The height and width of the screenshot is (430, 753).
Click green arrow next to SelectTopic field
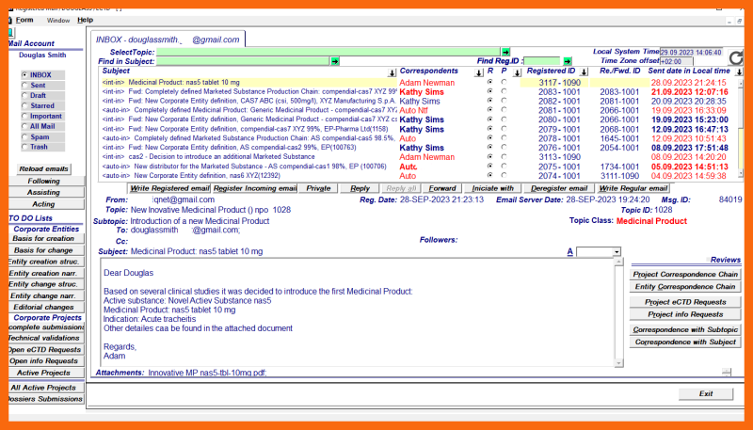(505, 52)
